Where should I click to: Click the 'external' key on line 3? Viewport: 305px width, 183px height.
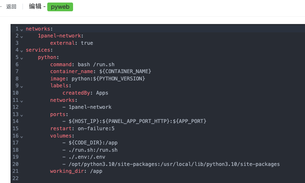pos(63,43)
